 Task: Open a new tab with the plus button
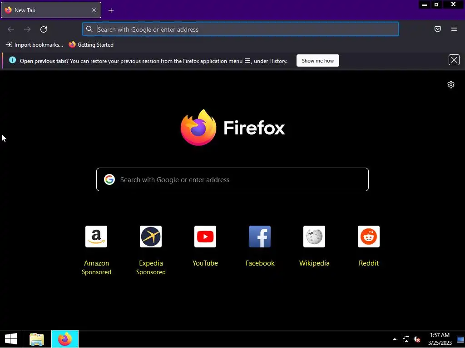111,10
